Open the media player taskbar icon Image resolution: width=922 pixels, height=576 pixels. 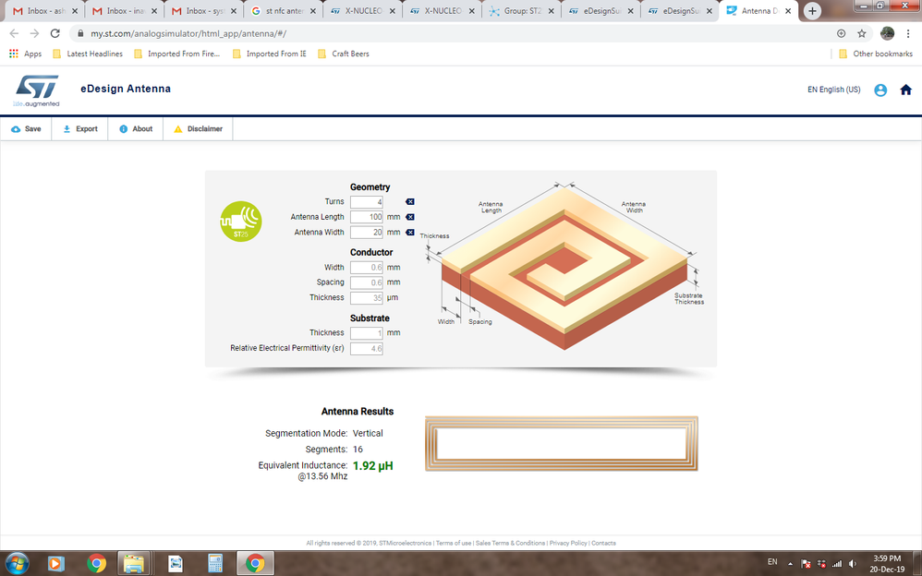[55, 564]
